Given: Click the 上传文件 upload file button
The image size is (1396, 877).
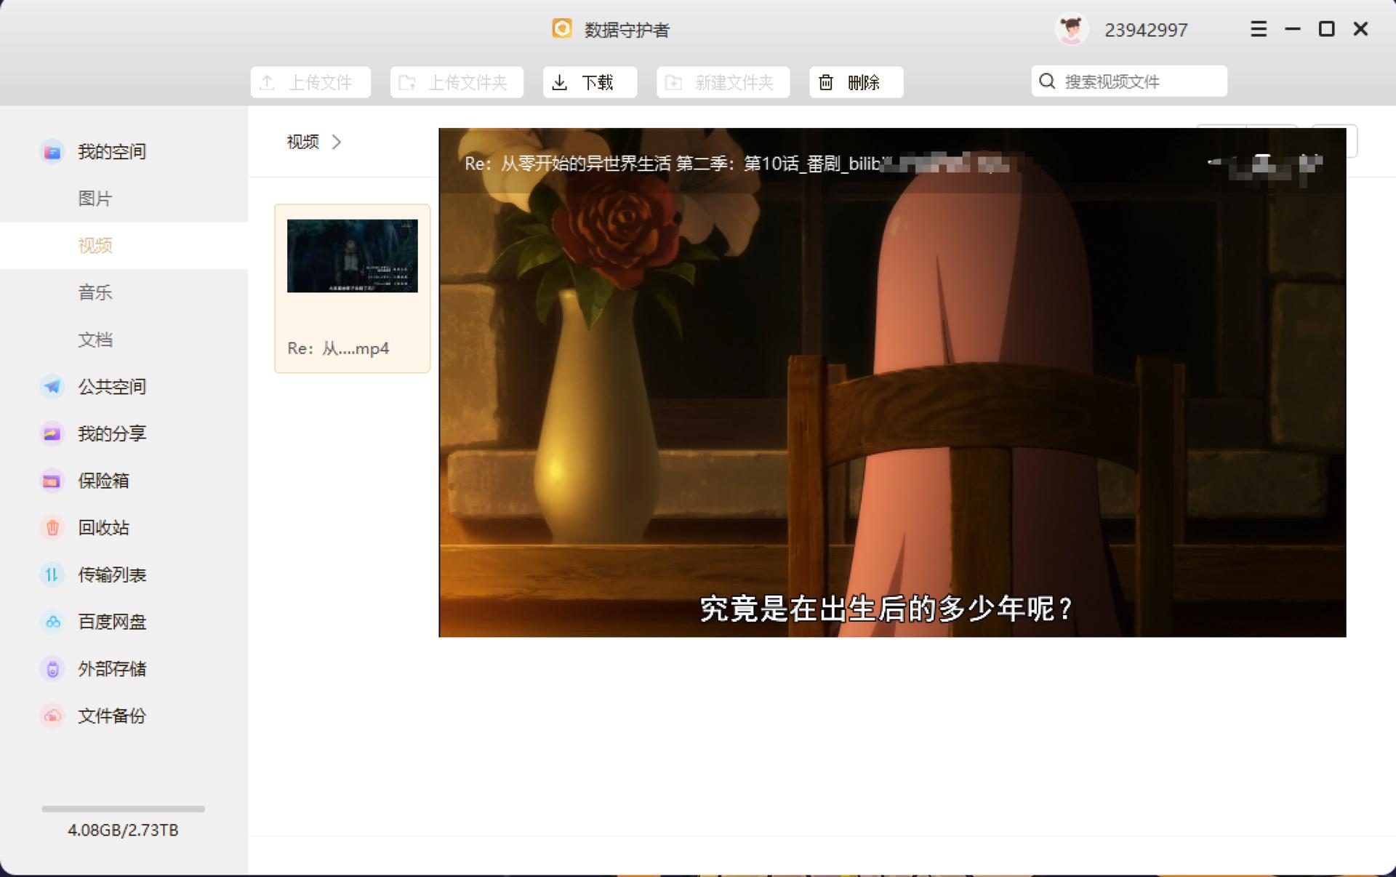Looking at the screenshot, I should (x=310, y=82).
